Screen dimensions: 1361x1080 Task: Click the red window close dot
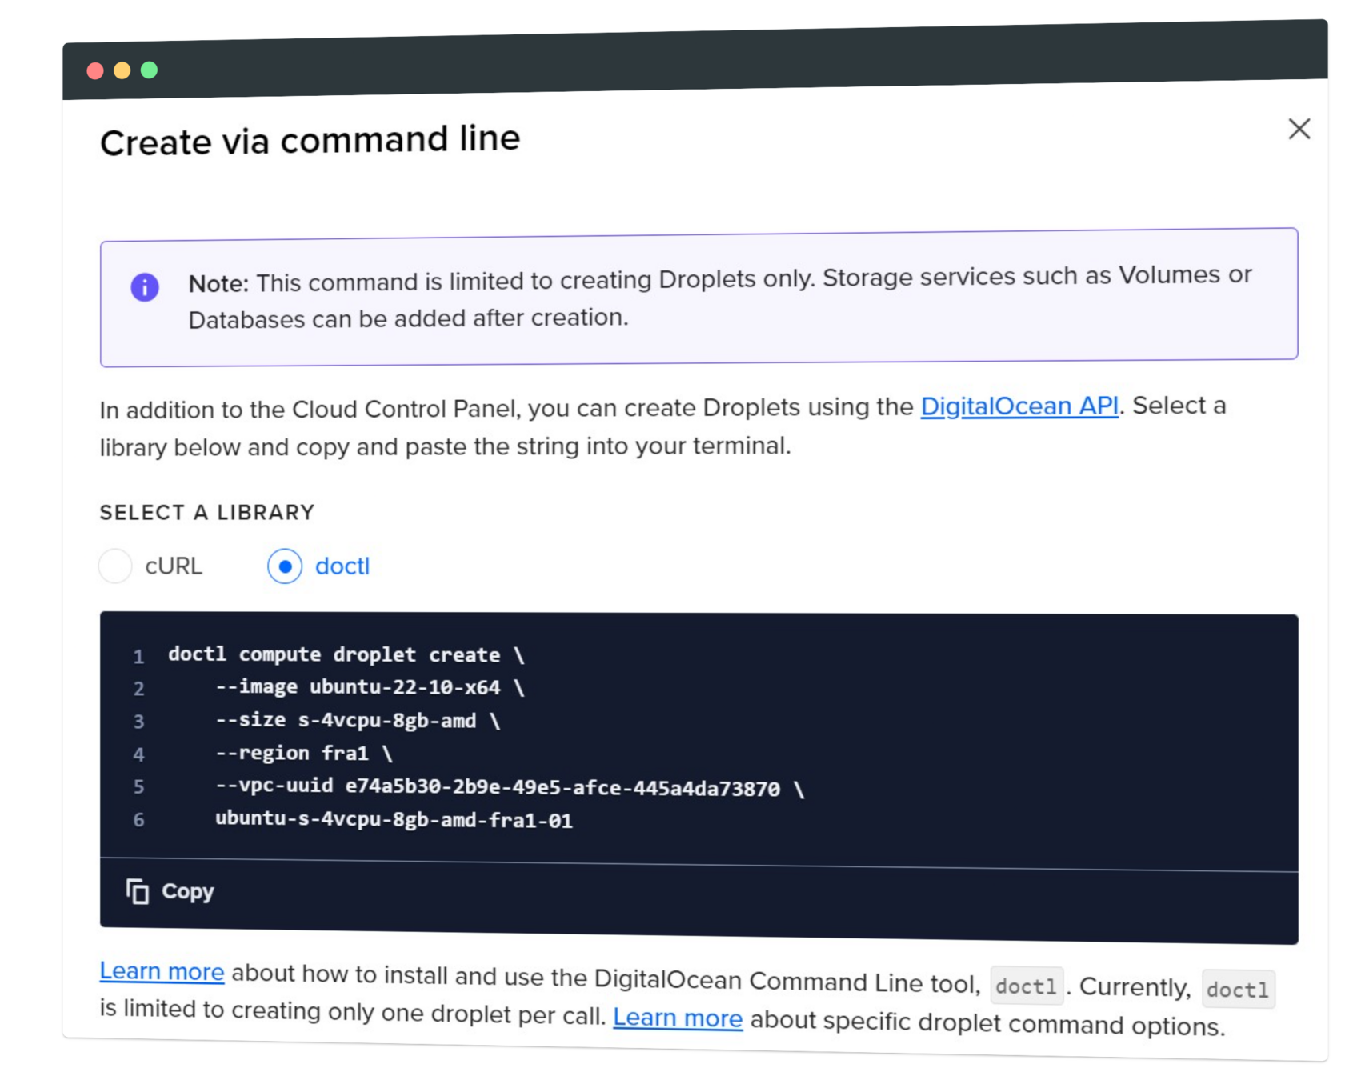tap(95, 71)
